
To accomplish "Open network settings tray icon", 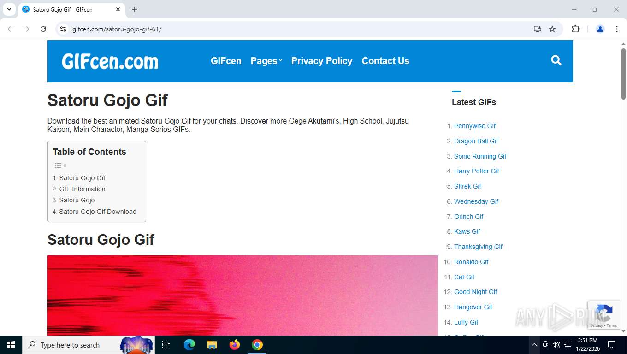I will [x=568, y=345].
